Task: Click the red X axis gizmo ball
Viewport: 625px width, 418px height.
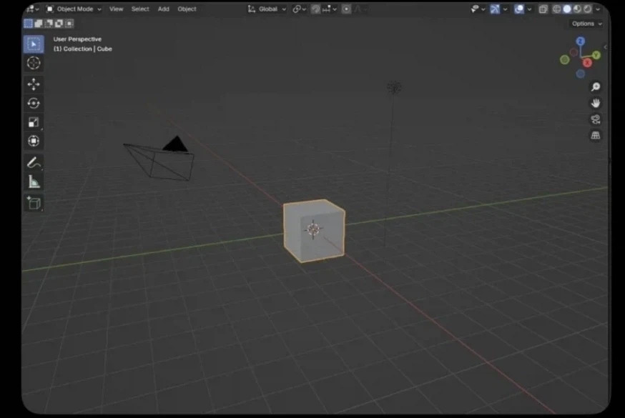Action: click(587, 63)
